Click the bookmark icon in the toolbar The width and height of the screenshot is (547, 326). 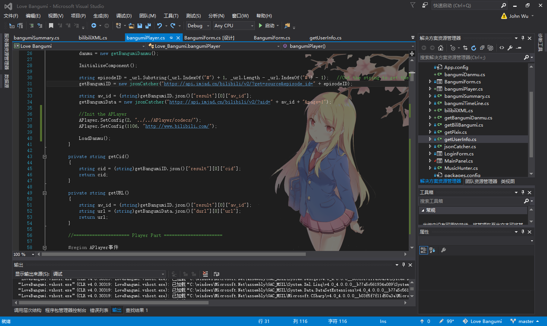pyautogui.click(x=51, y=26)
